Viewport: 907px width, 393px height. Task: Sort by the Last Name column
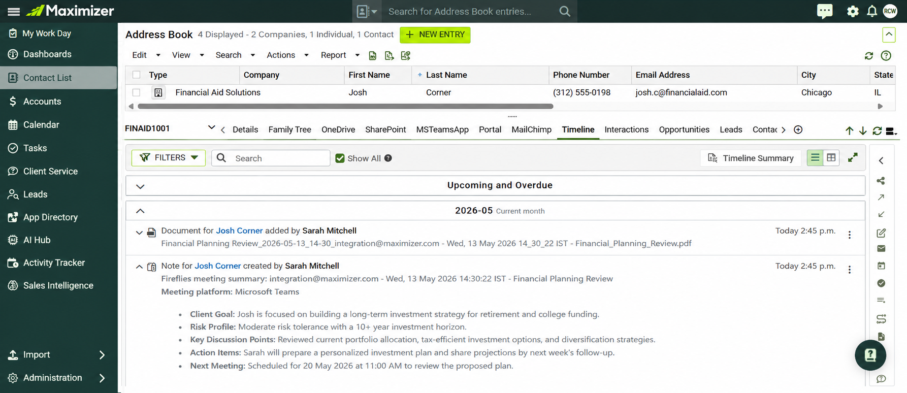pos(446,75)
